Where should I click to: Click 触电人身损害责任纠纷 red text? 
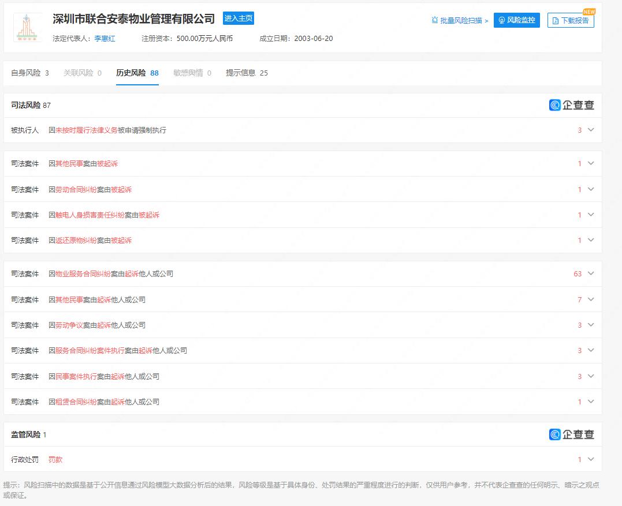[x=90, y=215]
